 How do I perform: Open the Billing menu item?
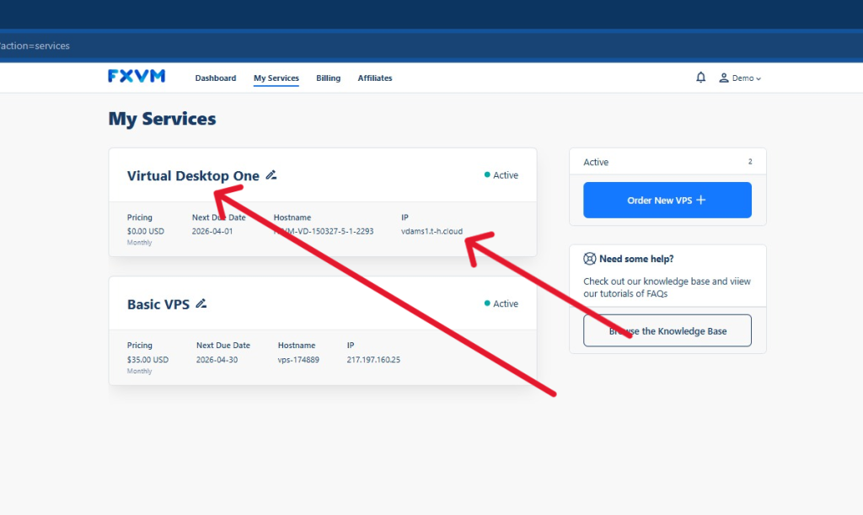tap(328, 78)
